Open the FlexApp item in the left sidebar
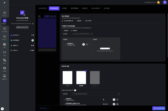 point(4,14)
